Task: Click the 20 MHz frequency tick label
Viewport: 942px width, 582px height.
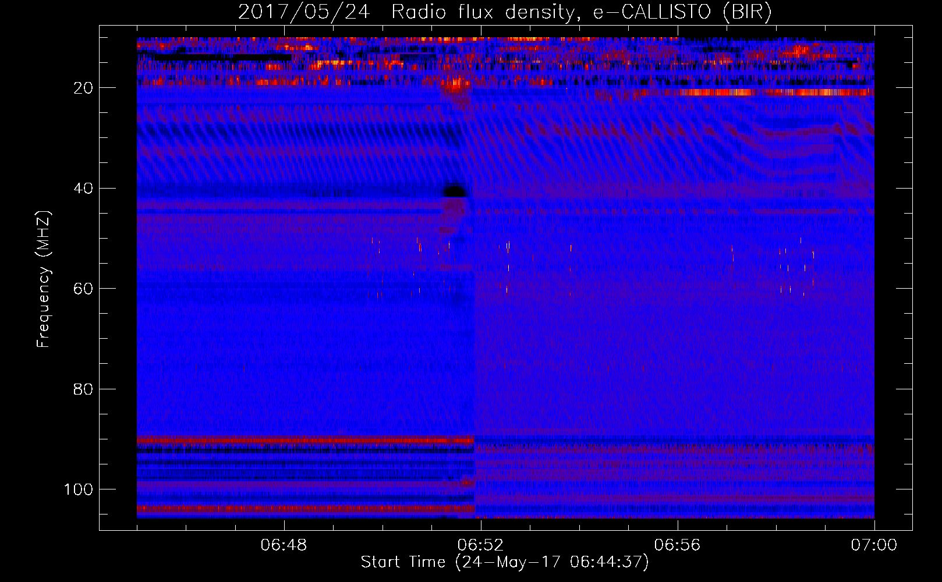Action: pos(83,88)
